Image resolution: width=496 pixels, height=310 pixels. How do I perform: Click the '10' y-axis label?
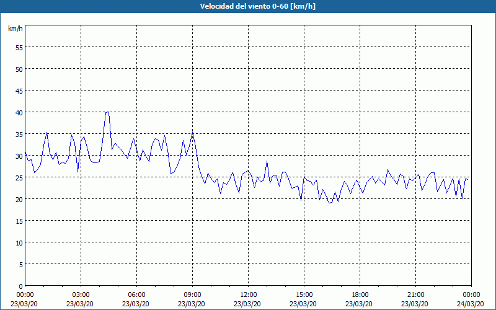[19, 242]
